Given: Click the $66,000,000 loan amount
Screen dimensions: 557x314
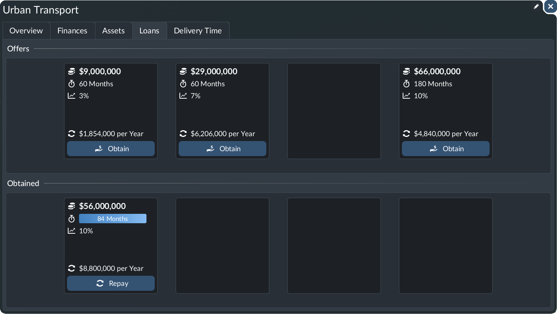Looking at the screenshot, I should click(437, 71).
